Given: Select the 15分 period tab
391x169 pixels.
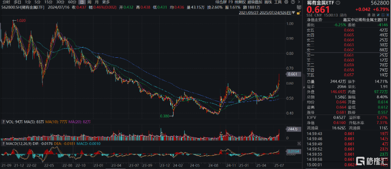Looking at the screenshot, I should coord(48,2).
